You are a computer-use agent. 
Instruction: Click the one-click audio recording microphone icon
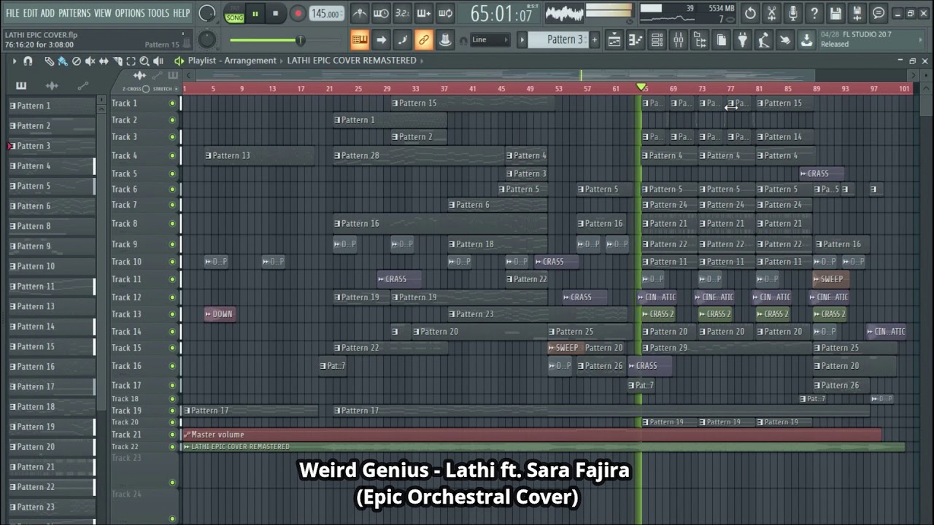point(793,13)
